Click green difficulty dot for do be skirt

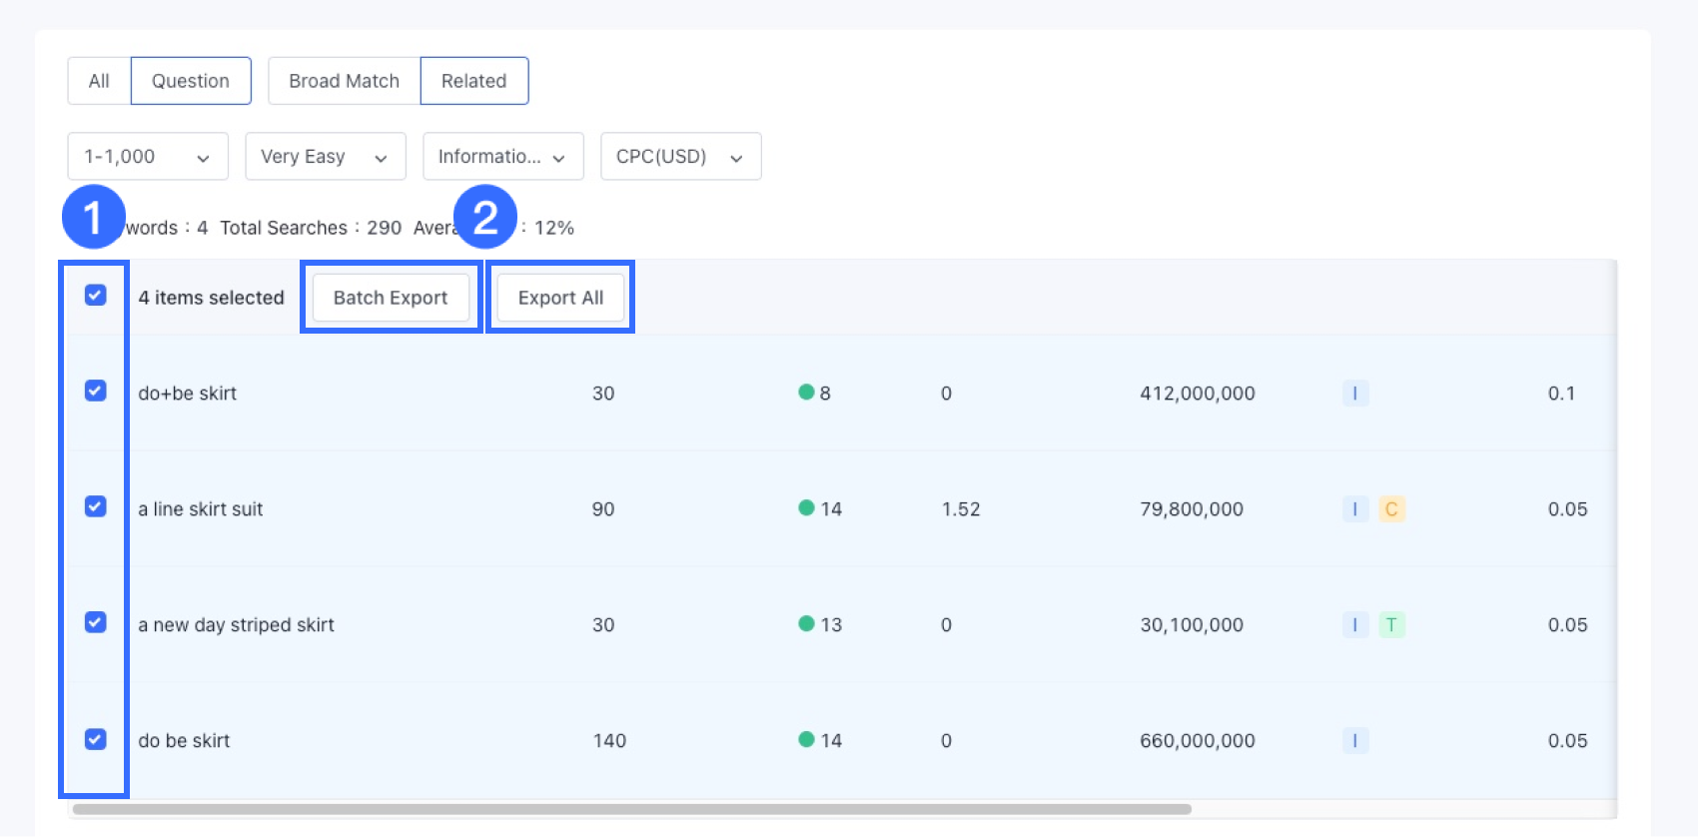coord(806,740)
